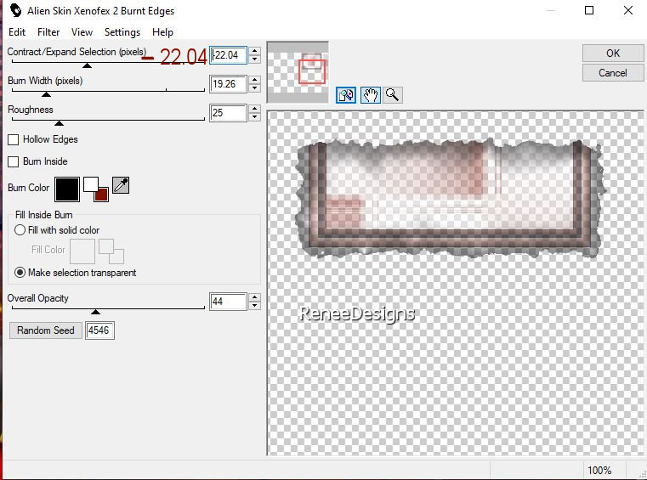This screenshot has width=647, height=480.
Task: Select the magnifier zoom tool
Action: click(393, 95)
